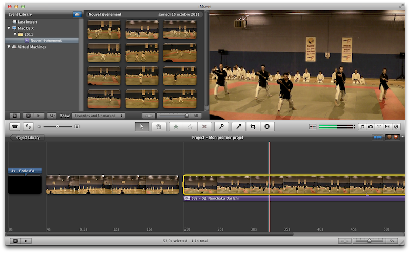
Task: Click the last event thumbnail in bottom row
Action: coord(180,99)
